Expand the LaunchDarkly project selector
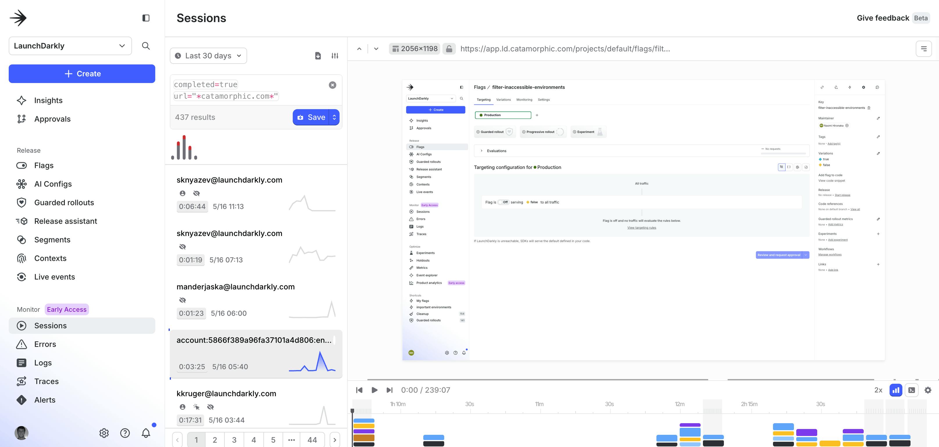939x447 pixels. tap(70, 46)
